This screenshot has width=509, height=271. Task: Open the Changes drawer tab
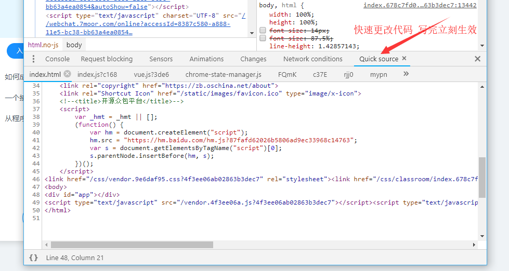(x=253, y=59)
